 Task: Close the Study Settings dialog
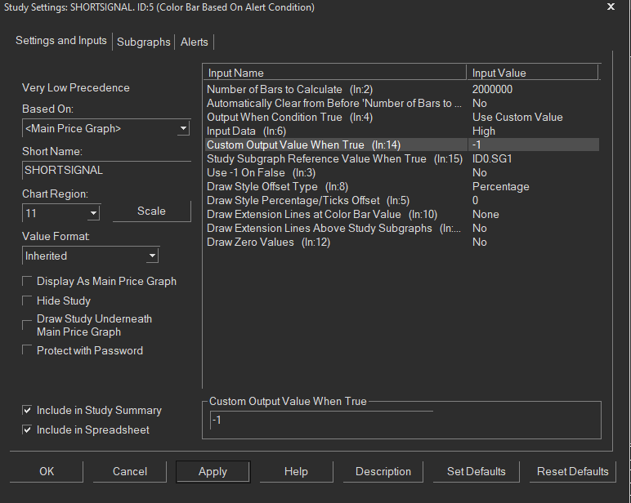click(x=611, y=7)
